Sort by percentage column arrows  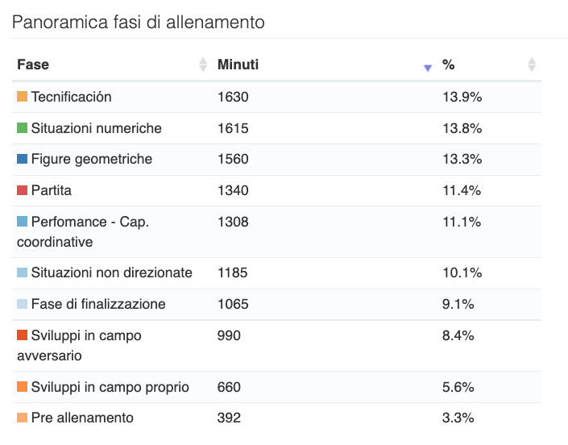tap(531, 65)
